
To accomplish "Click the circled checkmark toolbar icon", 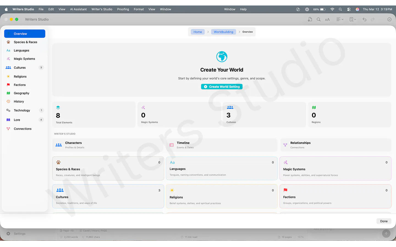I will coord(389,19).
